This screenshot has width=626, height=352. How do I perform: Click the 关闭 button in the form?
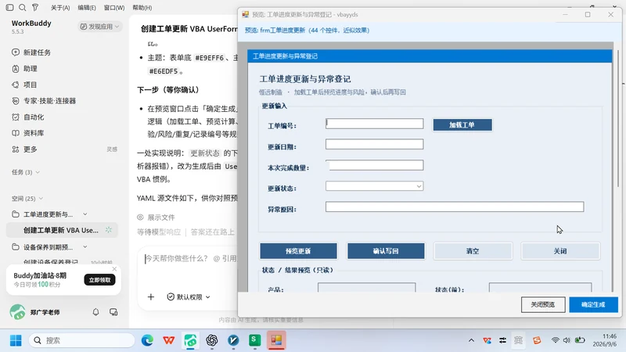click(560, 251)
